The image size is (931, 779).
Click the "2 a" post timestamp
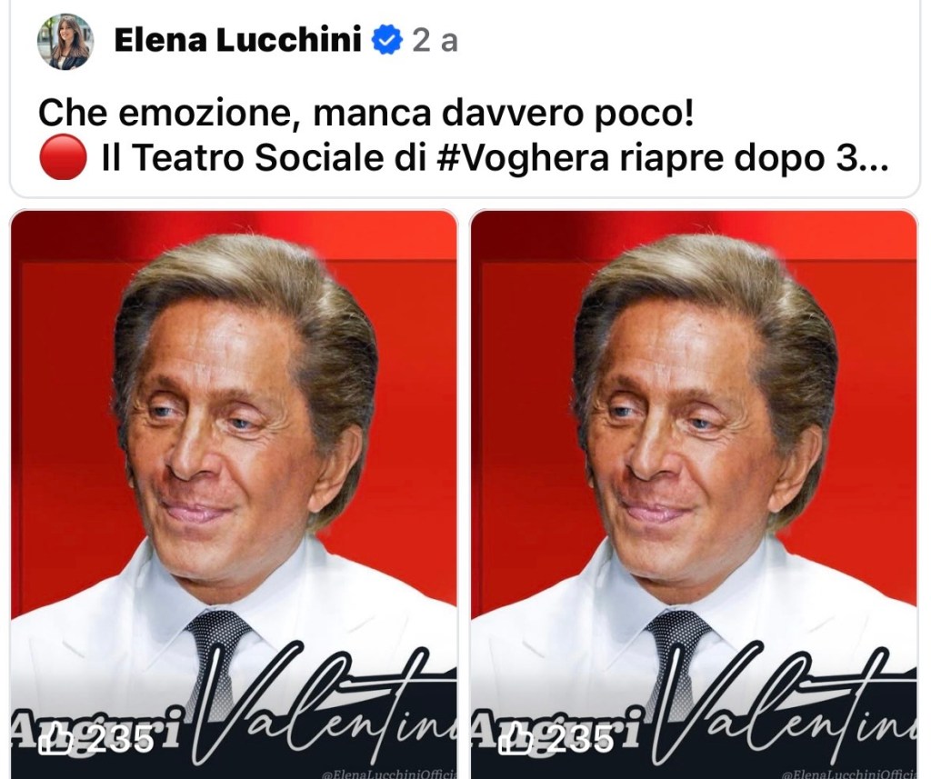click(x=435, y=41)
